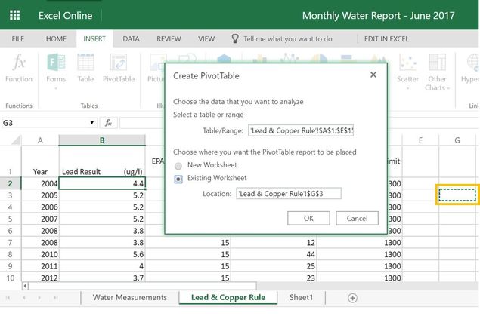
Task: Open the Water Measurements sheet tab
Action: click(130, 297)
